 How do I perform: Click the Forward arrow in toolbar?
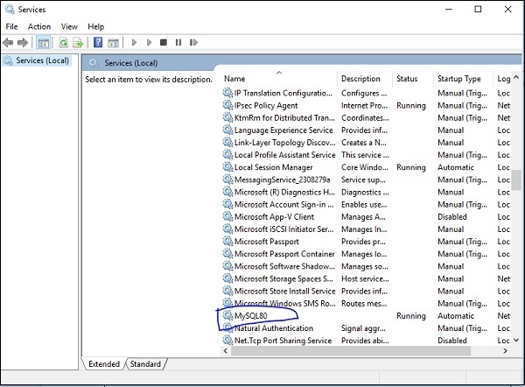point(22,42)
